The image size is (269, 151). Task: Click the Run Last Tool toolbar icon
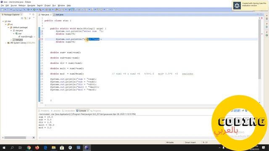click(40, 9)
